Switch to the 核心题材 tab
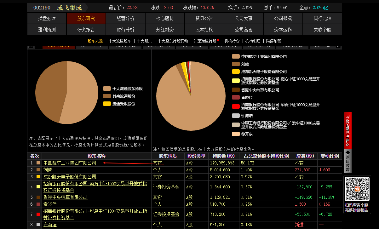 point(165,19)
